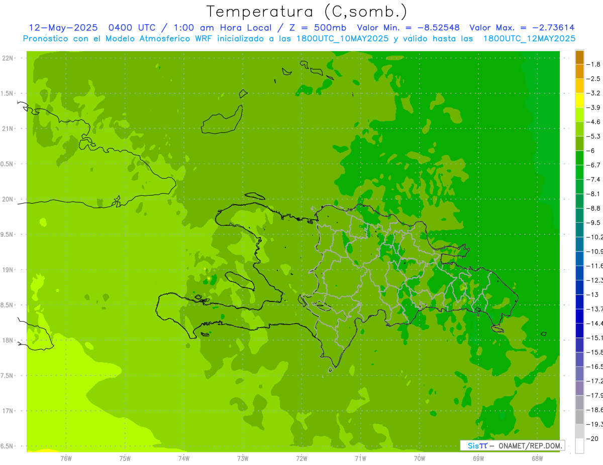Click the -5.3 legend value
This screenshot has width=603, height=465.
594,136
